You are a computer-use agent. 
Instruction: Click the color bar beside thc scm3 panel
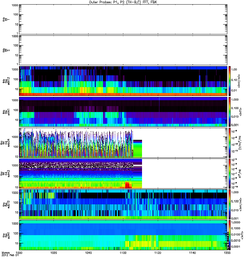click(x=230, y=173)
